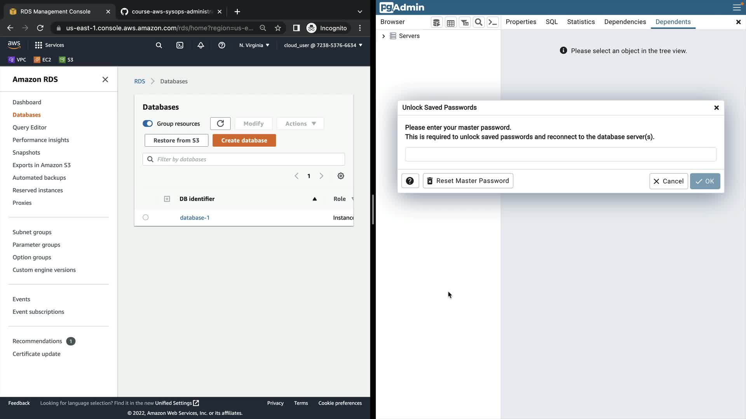Open cloud_user account dropdown menu
The width and height of the screenshot is (746, 419).
click(x=323, y=45)
